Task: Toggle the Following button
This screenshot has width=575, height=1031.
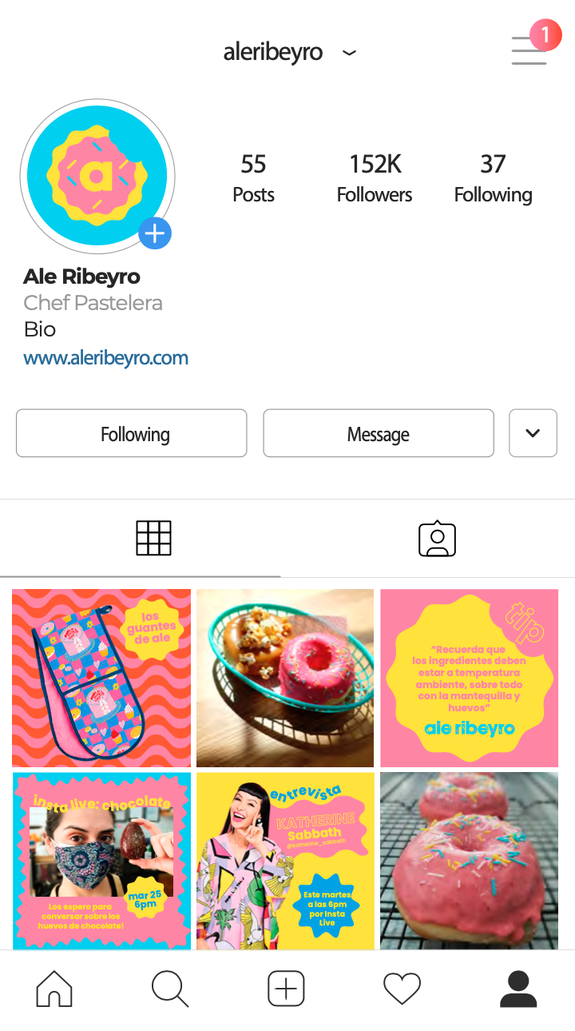Action: [x=132, y=433]
